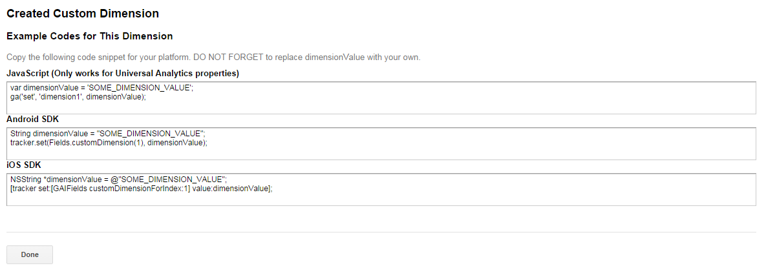Click inside the iOS SDK code box
The width and height of the screenshot is (766, 279).
381,190
